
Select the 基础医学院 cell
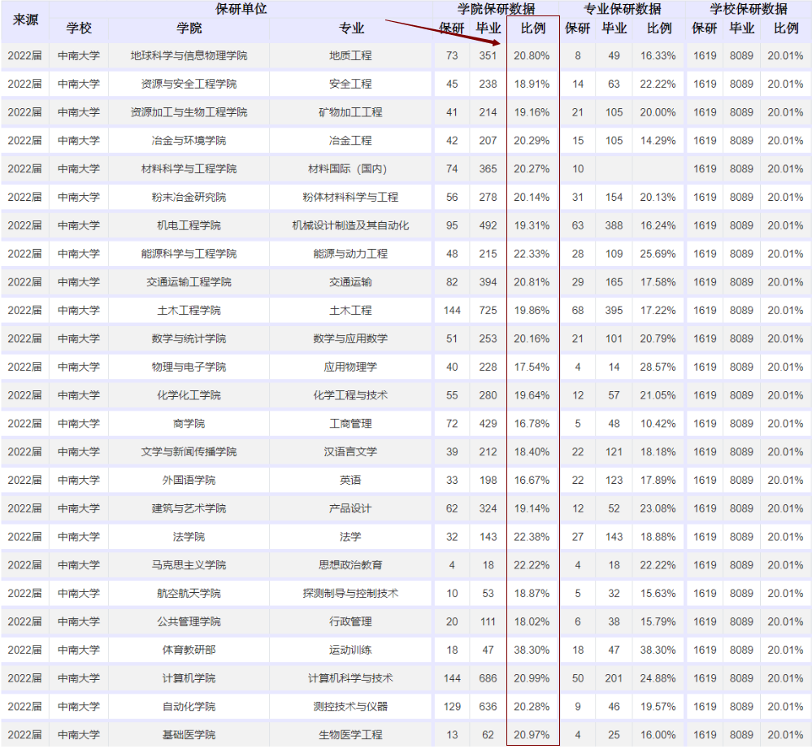[x=189, y=735]
